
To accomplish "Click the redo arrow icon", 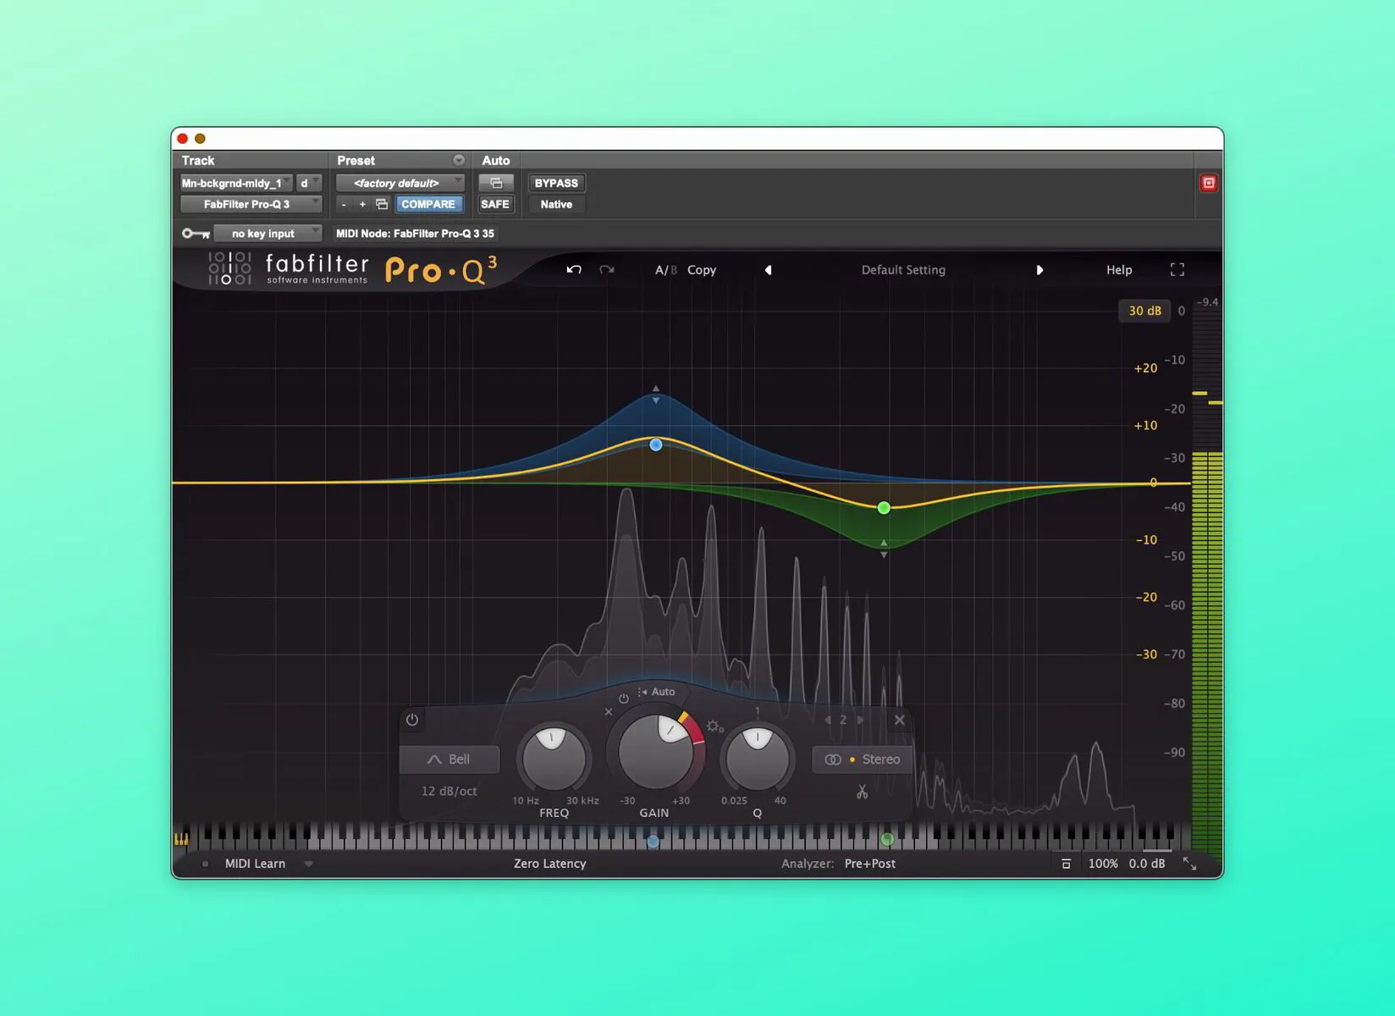I will 606,269.
